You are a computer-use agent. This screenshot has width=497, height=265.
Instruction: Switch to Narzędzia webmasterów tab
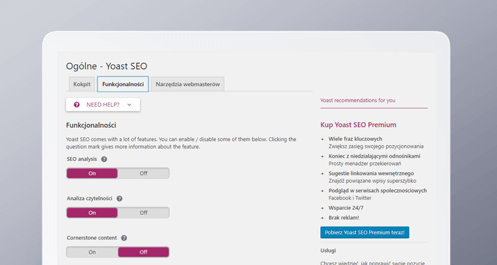[188, 84]
